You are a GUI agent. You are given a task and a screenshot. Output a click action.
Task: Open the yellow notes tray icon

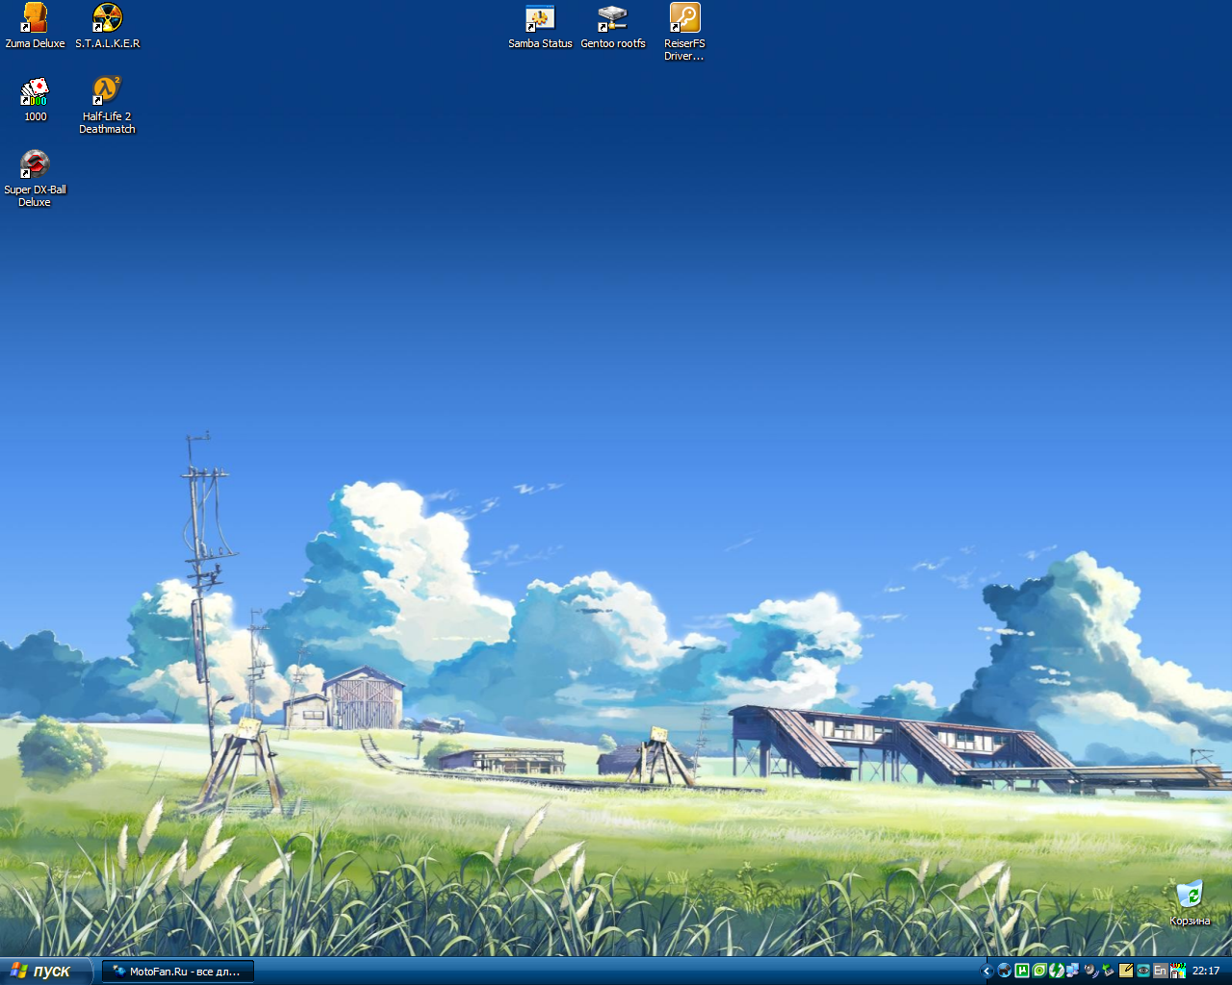pyautogui.click(x=1126, y=971)
